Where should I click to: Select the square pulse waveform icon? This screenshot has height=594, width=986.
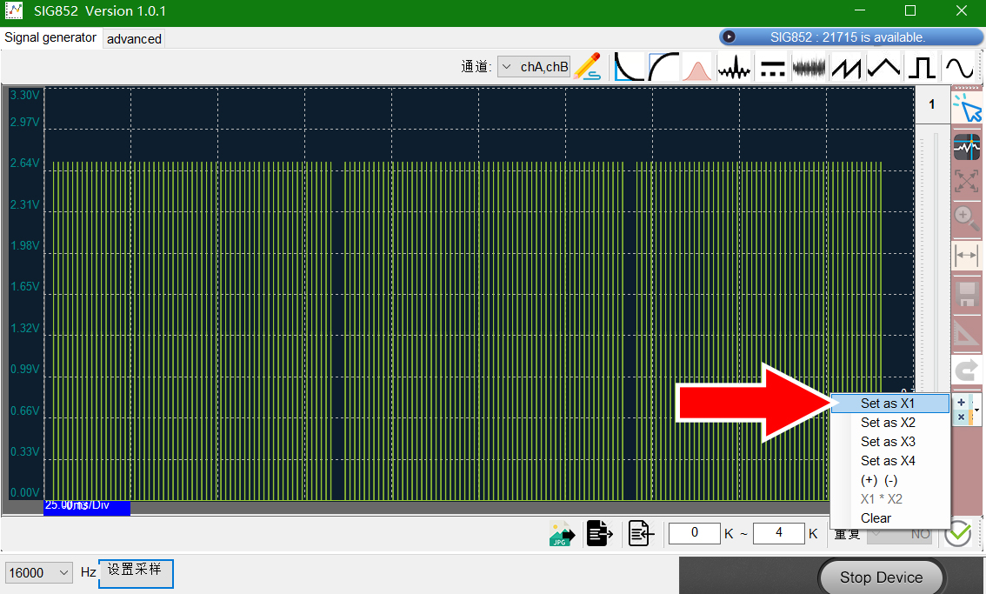[x=923, y=67]
